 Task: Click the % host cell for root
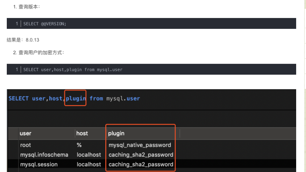tap(79, 145)
